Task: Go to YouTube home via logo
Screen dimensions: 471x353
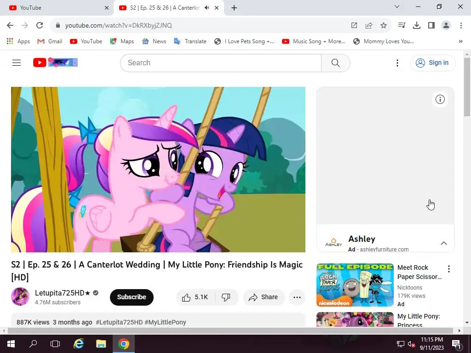Action: [55, 63]
